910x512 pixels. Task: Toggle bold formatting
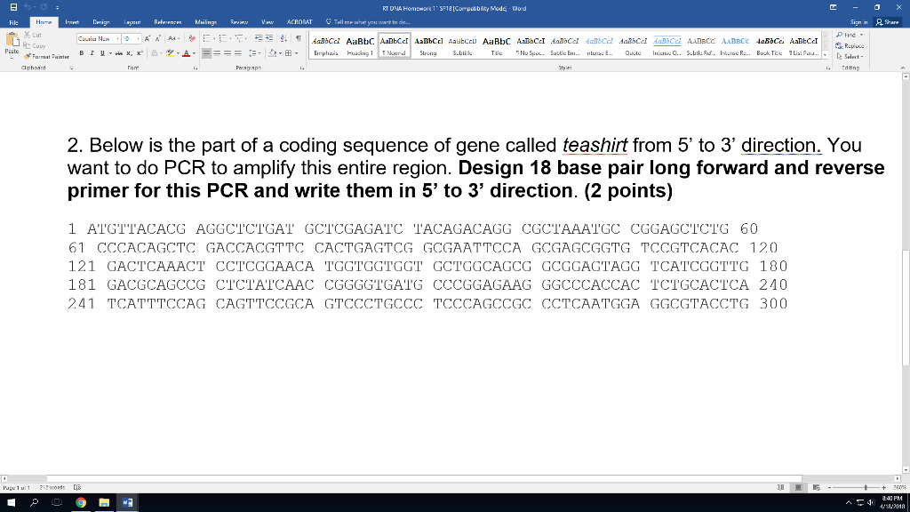pos(82,52)
